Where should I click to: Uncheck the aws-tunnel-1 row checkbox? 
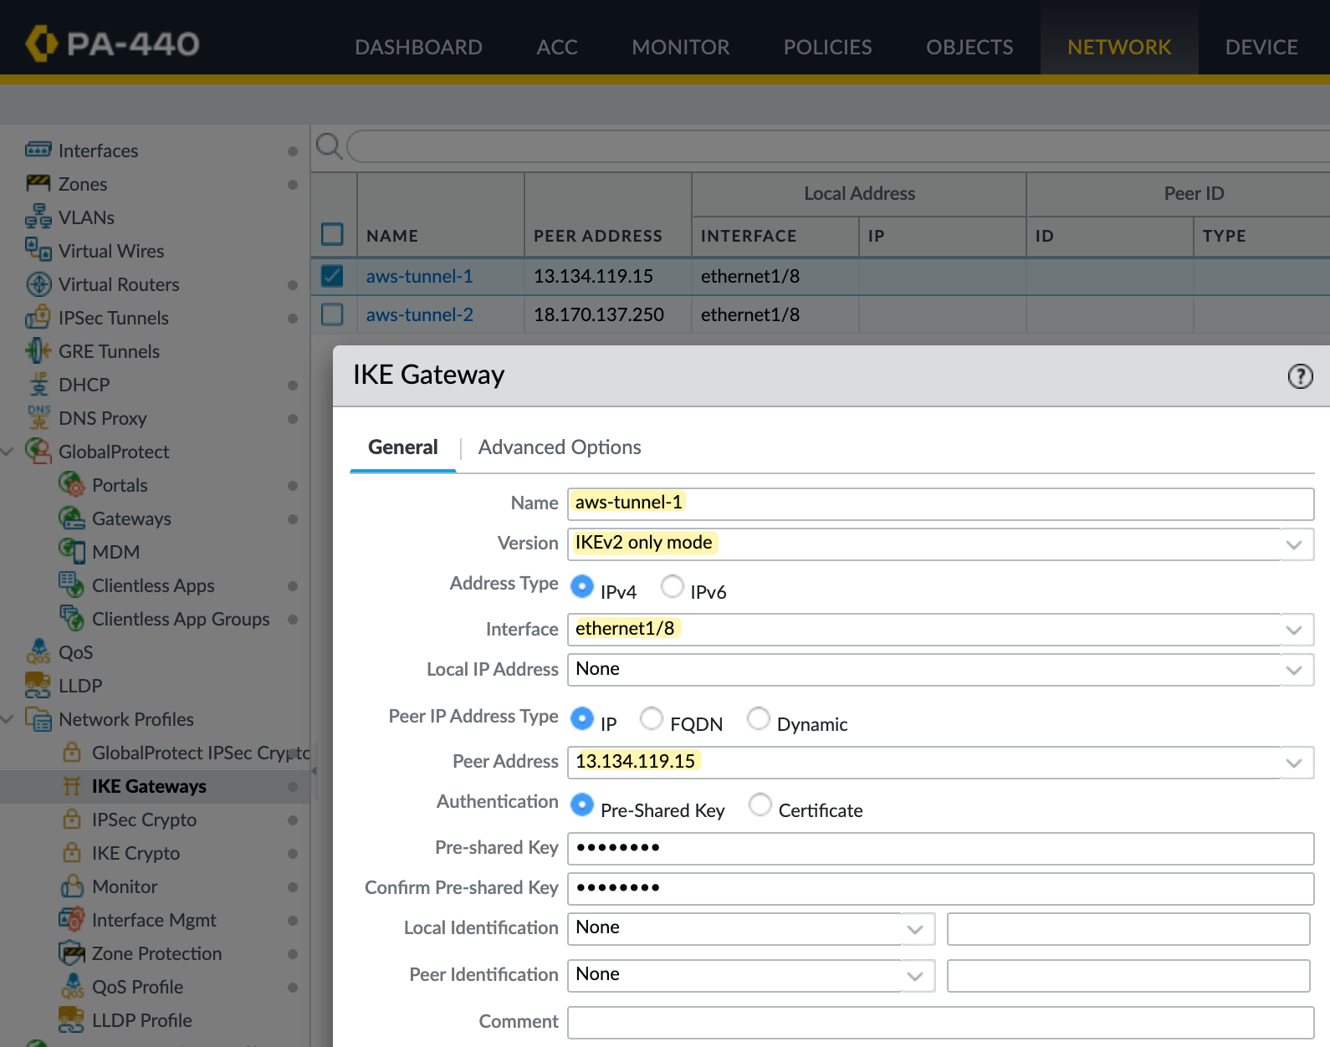[332, 276]
